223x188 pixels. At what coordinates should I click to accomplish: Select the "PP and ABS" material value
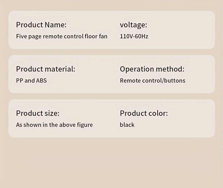pos(31,81)
